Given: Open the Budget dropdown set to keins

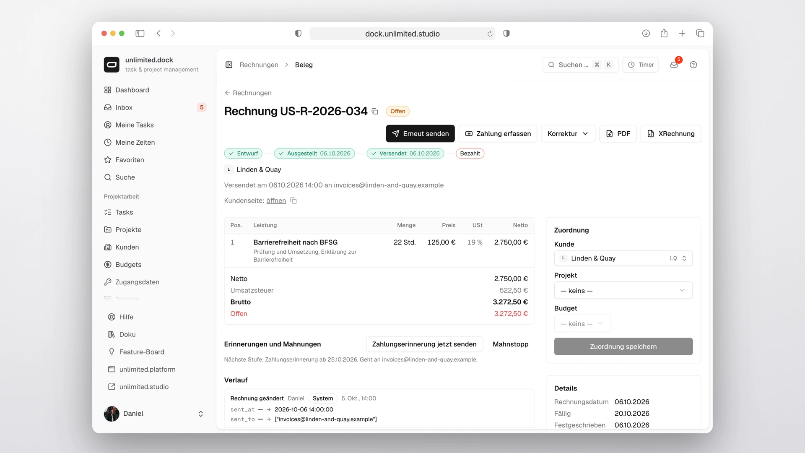Looking at the screenshot, I should (582, 324).
